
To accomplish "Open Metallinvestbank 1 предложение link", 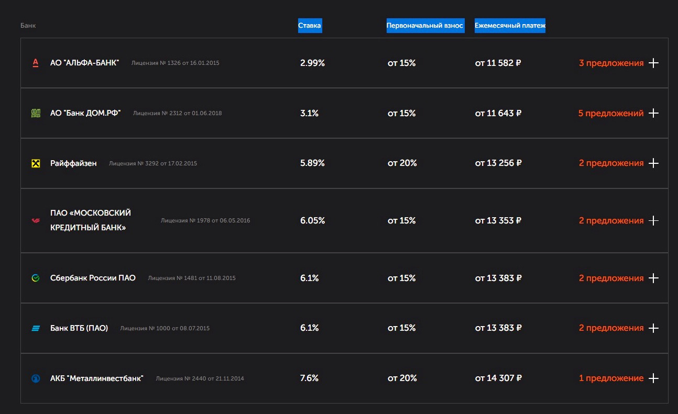I will tap(611, 378).
